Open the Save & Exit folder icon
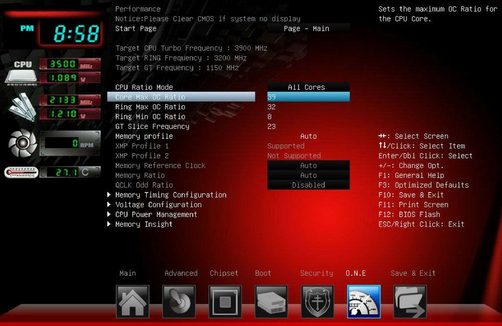Viewport: 502px width, 326px height. pyautogui.click(x=410, y=301)
